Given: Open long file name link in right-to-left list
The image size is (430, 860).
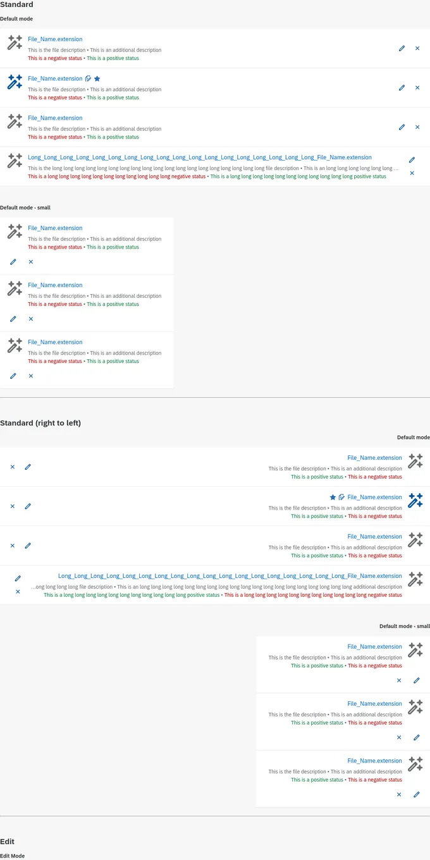Looking at the screenshot, I should pyautogui.click(x=230, y=576).
